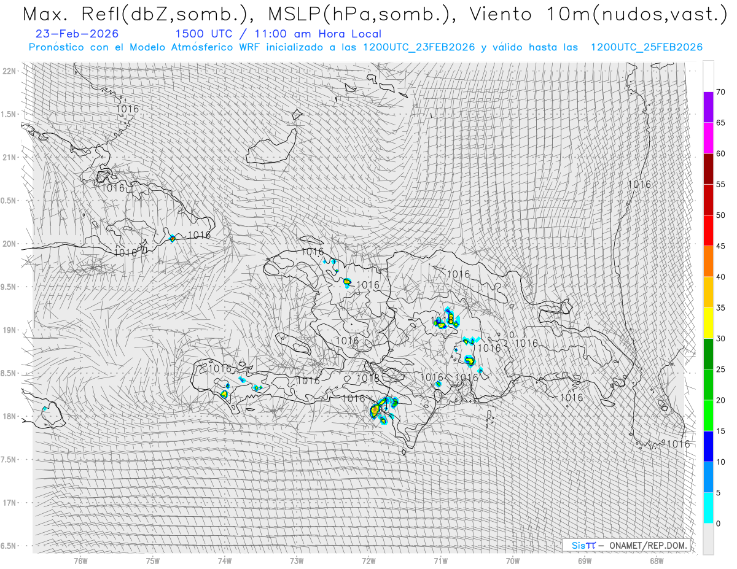Select the medium green 20–25 dBZ colorbar segment
Image resolution: width=737 pixels, height=569 pixels.
point(708,385)
